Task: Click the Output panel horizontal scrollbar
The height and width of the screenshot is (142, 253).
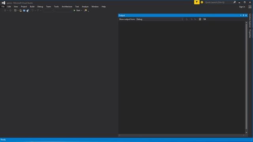Action: pyautogui.click(x=181, y=135)
